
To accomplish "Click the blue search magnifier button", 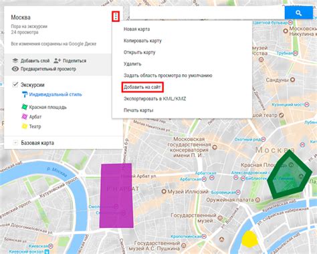I will [298, 13].
